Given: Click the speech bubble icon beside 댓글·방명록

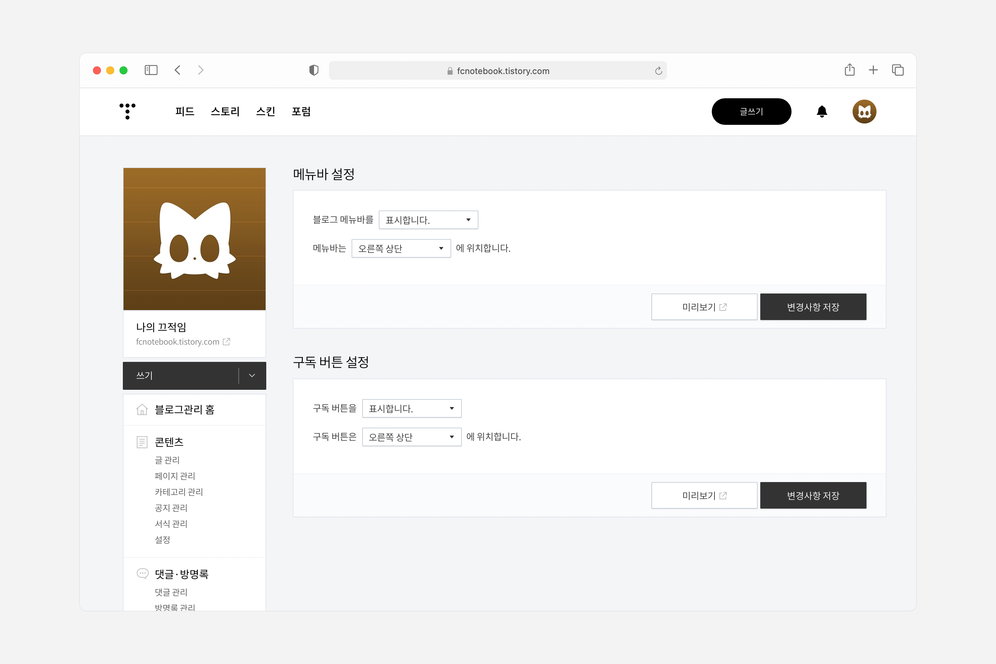Looking at the screenshot, I should coord(142,573).
